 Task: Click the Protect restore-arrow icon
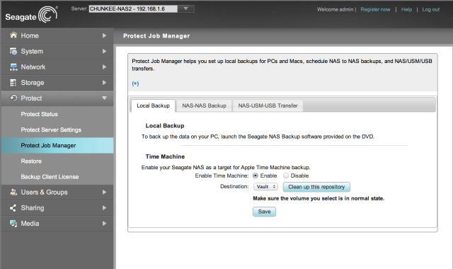13,98
